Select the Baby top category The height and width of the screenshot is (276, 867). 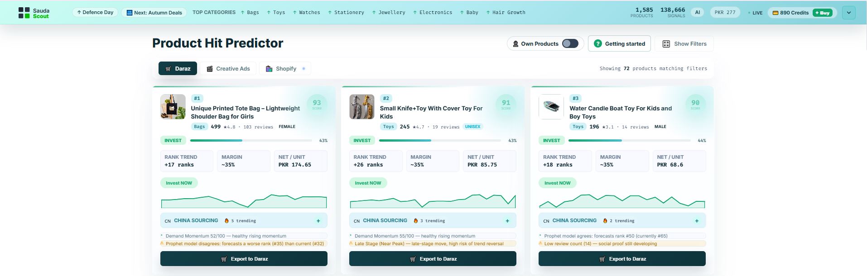pos(469,12)
